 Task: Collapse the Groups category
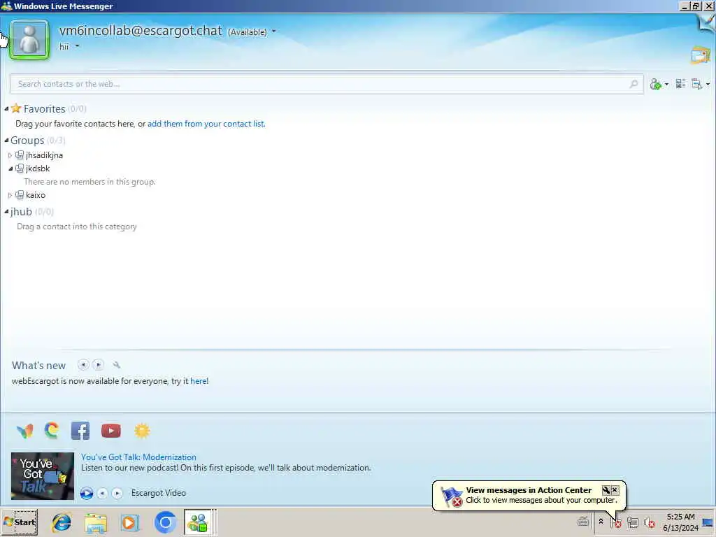(6, 140)
